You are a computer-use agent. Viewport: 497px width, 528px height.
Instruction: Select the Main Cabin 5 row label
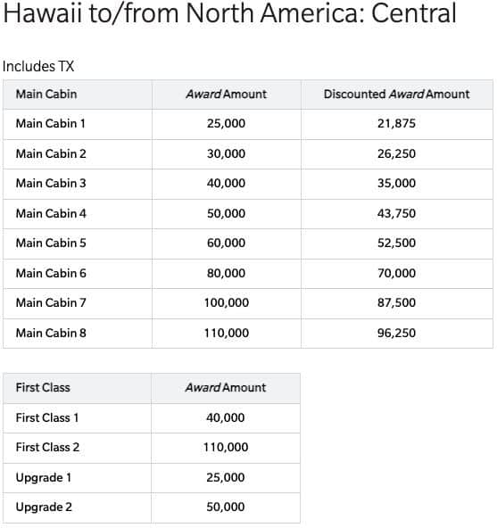point(51,243)
